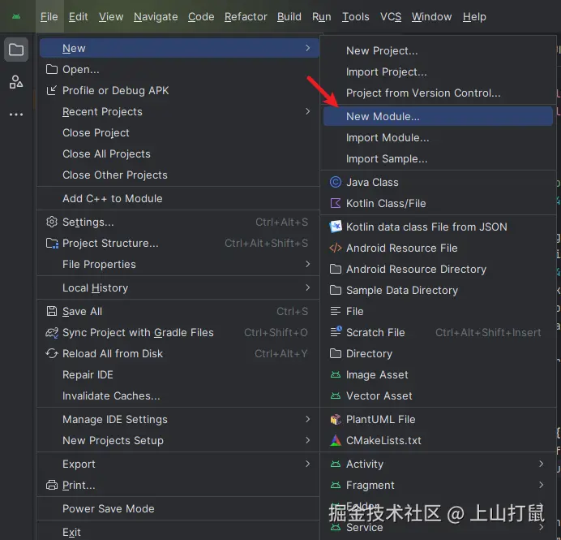Expand the Recent Projects submenu arrow
This screenshot has width=561, height=540.
(x=307, y=111)
